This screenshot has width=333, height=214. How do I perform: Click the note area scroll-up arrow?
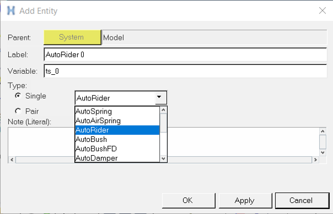click(x=322, y=131)
